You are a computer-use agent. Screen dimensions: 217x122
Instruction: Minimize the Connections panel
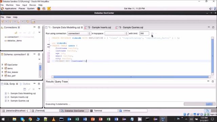(x=35, y=27)
